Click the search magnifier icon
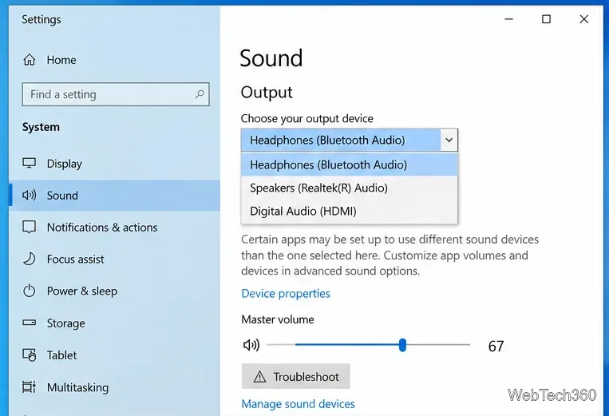The height and width of the screenshot is (416, 609). pos(200,94)
